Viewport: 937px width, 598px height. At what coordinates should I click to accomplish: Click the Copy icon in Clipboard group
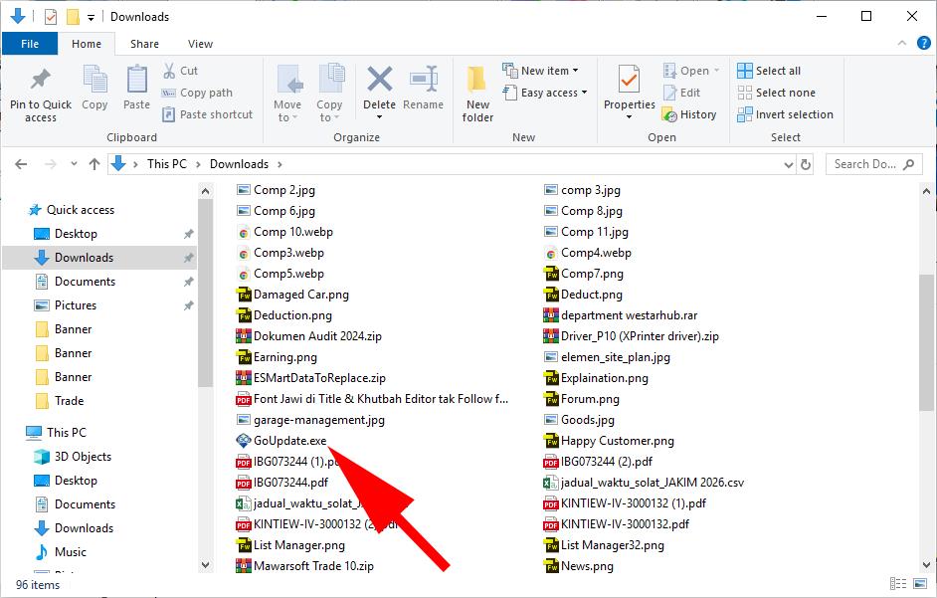(x=94, y=80)
